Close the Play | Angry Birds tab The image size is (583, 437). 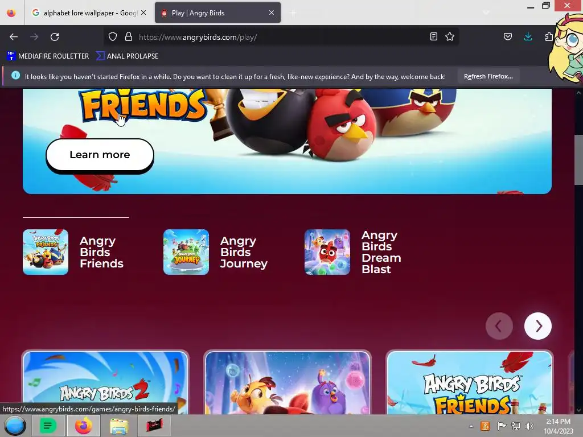[x=272, y=13]
